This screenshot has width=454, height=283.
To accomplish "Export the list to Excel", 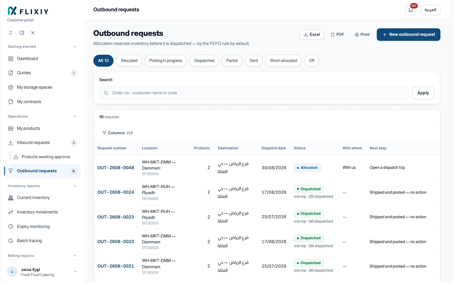I will click(312, 35).
